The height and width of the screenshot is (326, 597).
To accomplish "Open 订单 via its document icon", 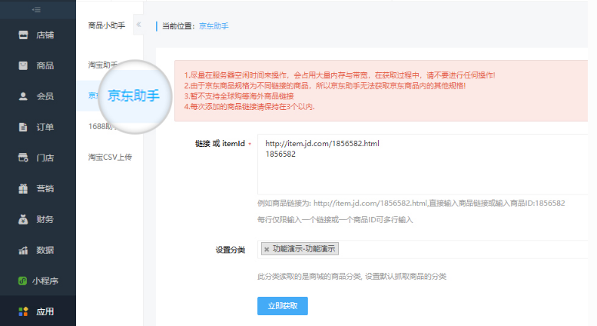I will (x=23, y=127).
